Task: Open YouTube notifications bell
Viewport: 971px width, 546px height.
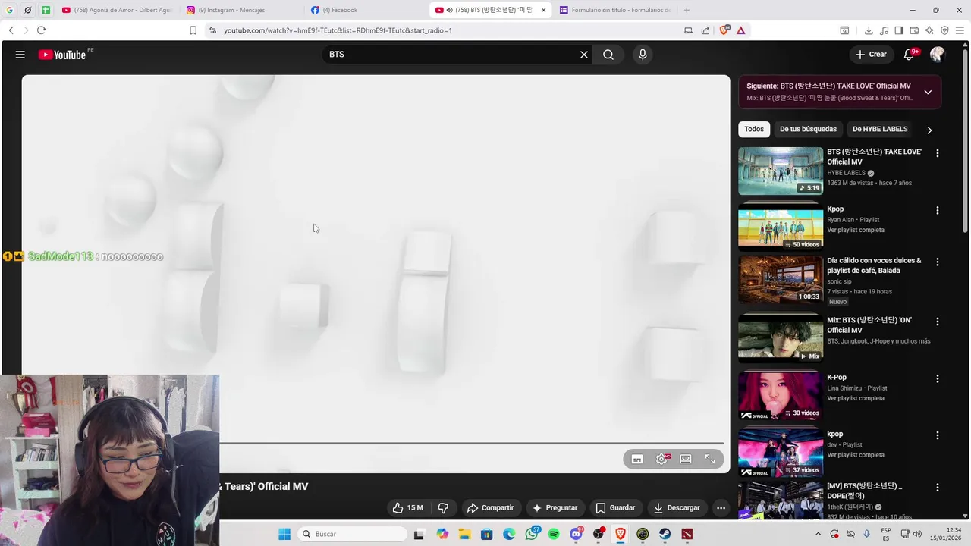Action: [x=909, y=55]
